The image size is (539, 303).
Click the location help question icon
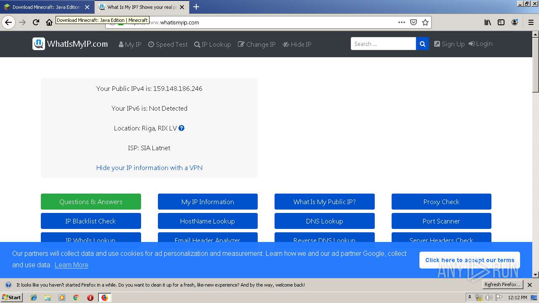pos(181,128)
